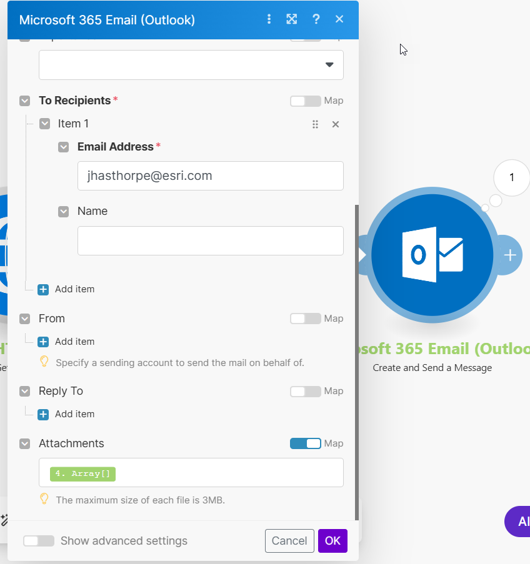530x564 pixels.
Task: Click the purple OK button
Action: point(332,541)
